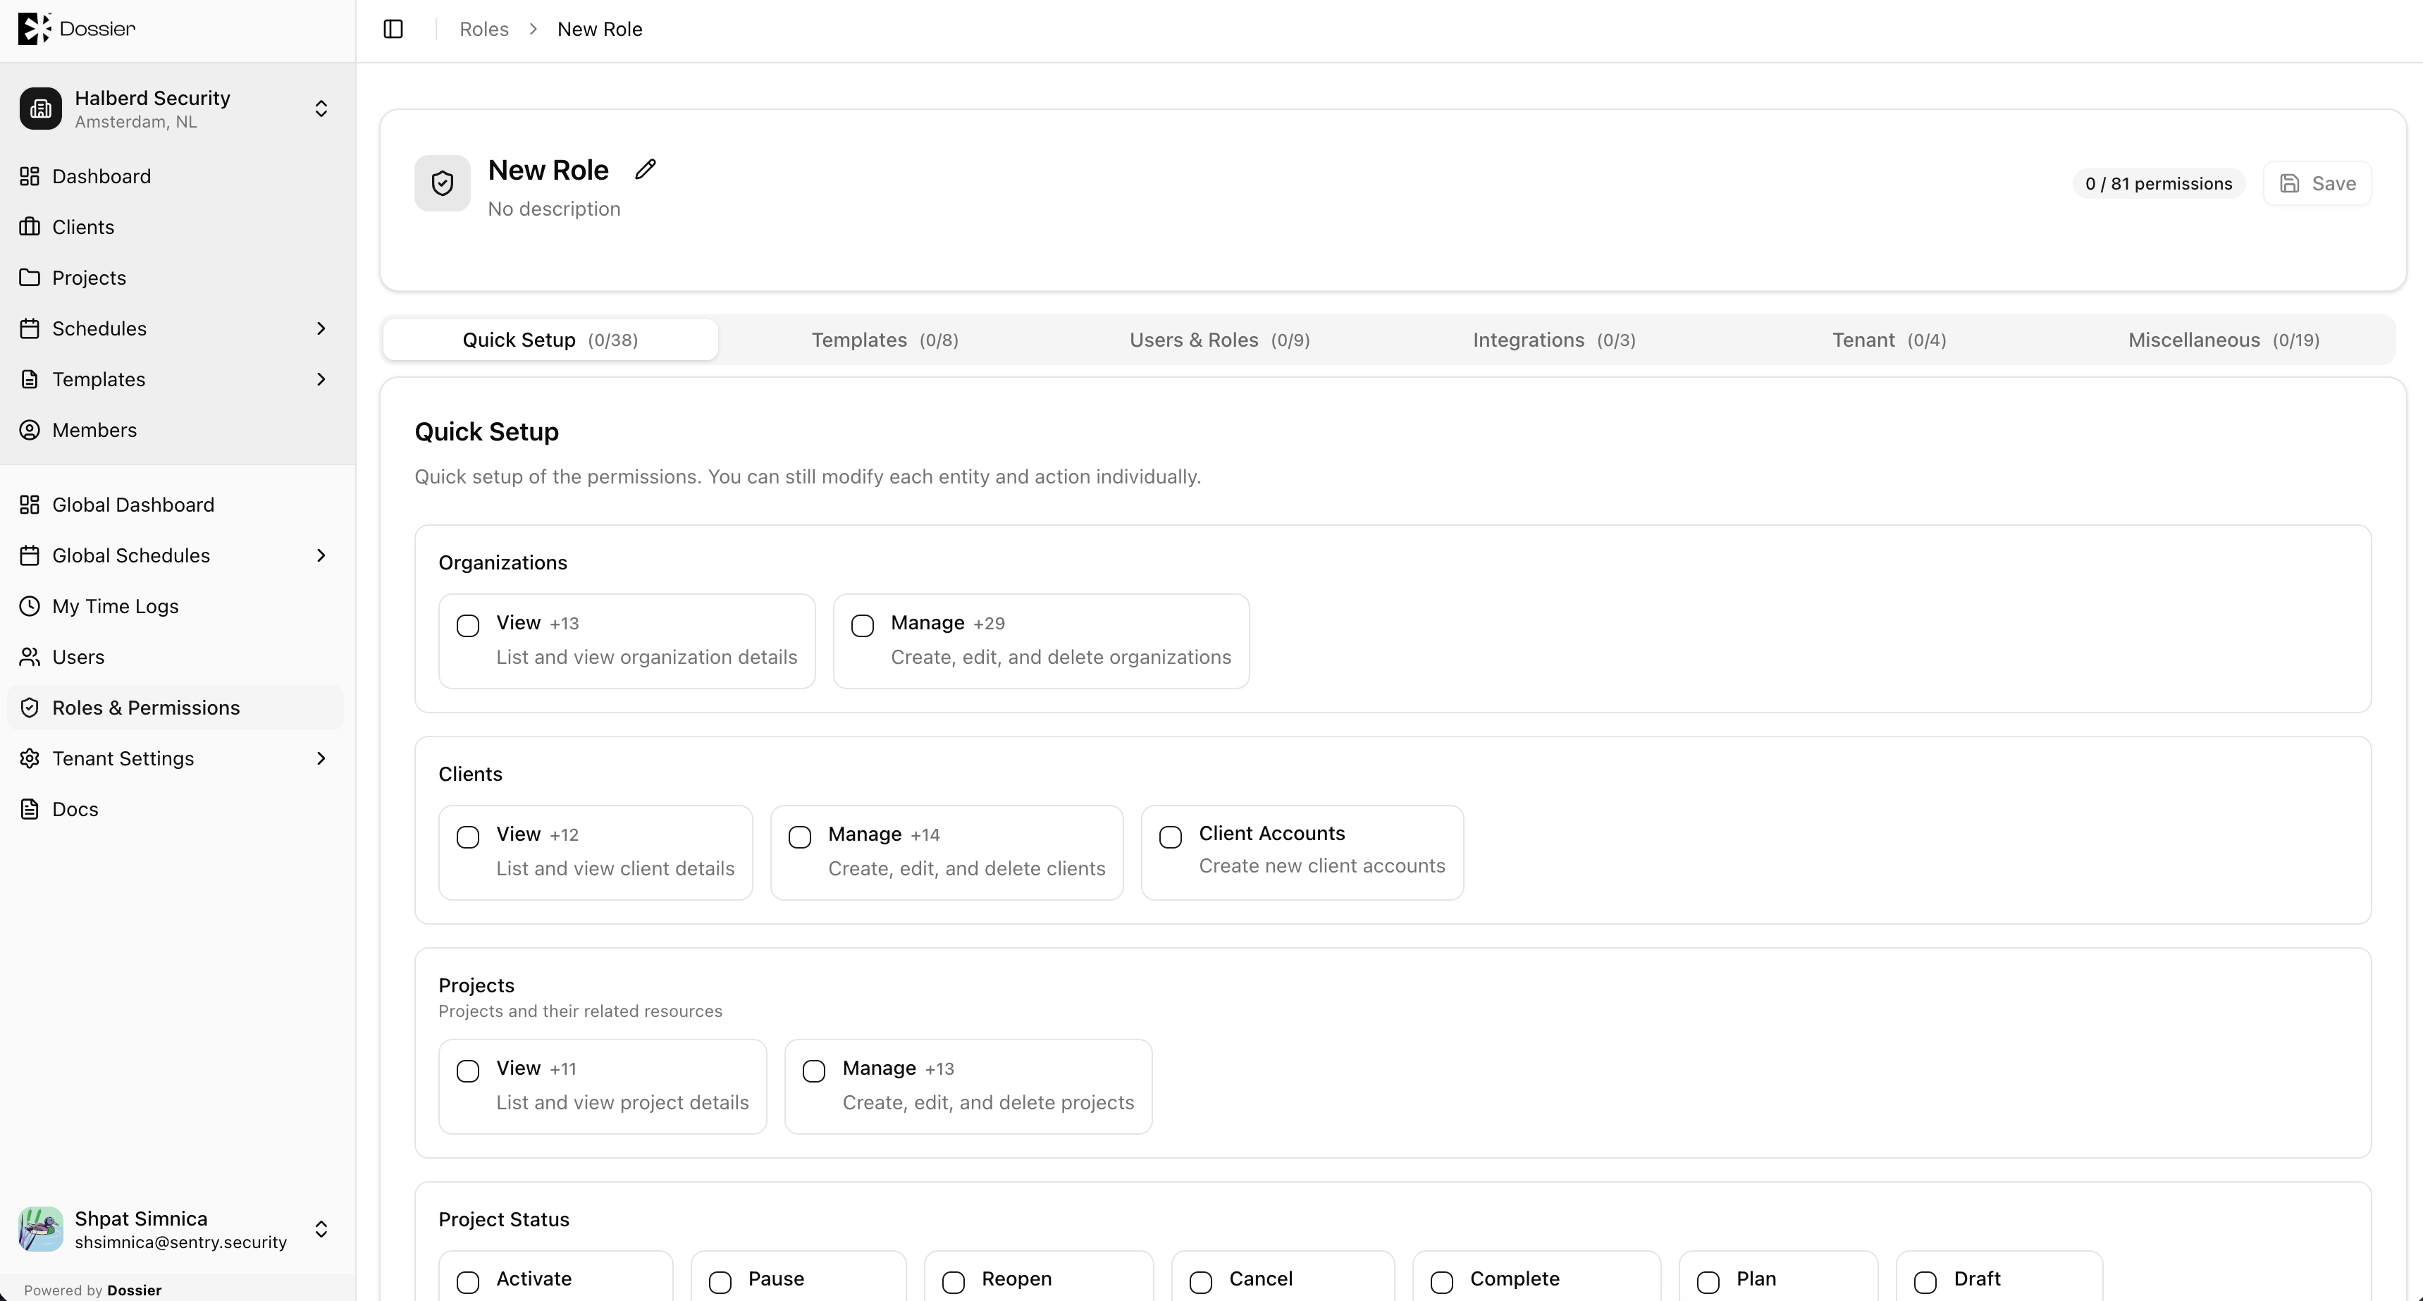
Task: Expand the Global Schedules chevron
Action: (321, 555)
